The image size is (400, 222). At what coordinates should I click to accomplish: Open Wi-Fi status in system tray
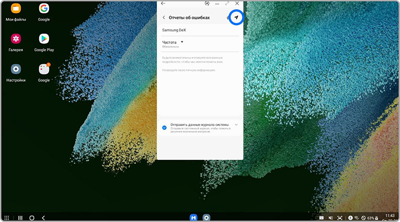tap(356, 217)
